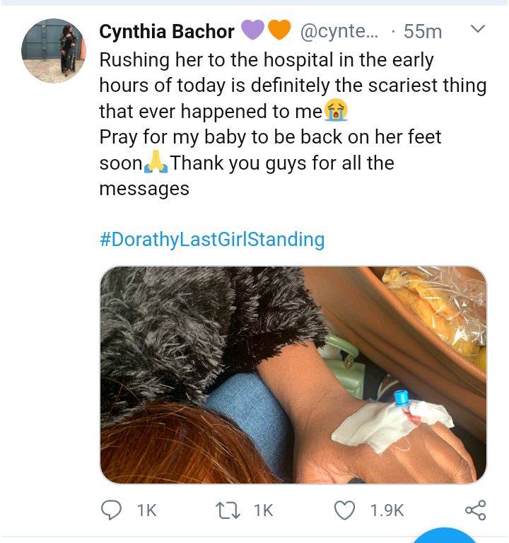Tap the 1K retweets count

[x=263, y=510]
